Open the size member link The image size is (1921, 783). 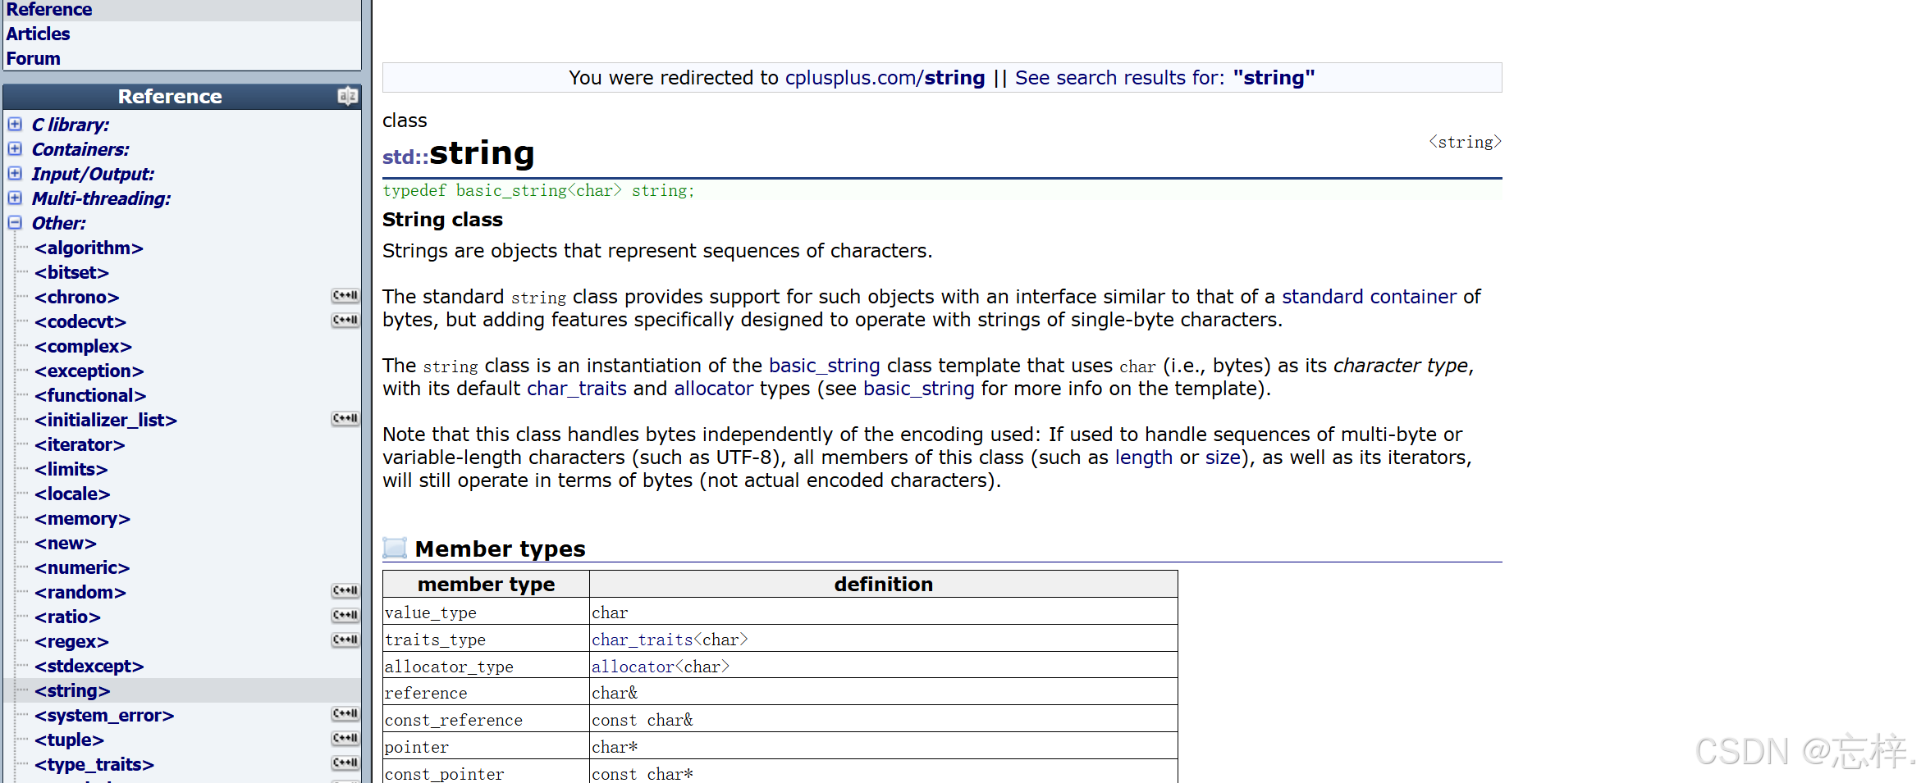coord(1223,458)
